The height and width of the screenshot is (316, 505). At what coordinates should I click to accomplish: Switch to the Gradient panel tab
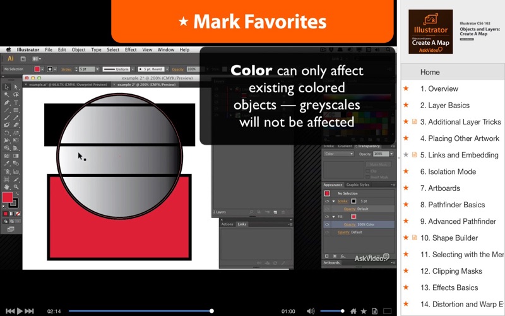(345, 146)
